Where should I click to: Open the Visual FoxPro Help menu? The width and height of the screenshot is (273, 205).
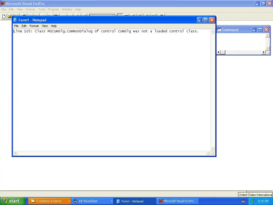click(x=78, y=9)
